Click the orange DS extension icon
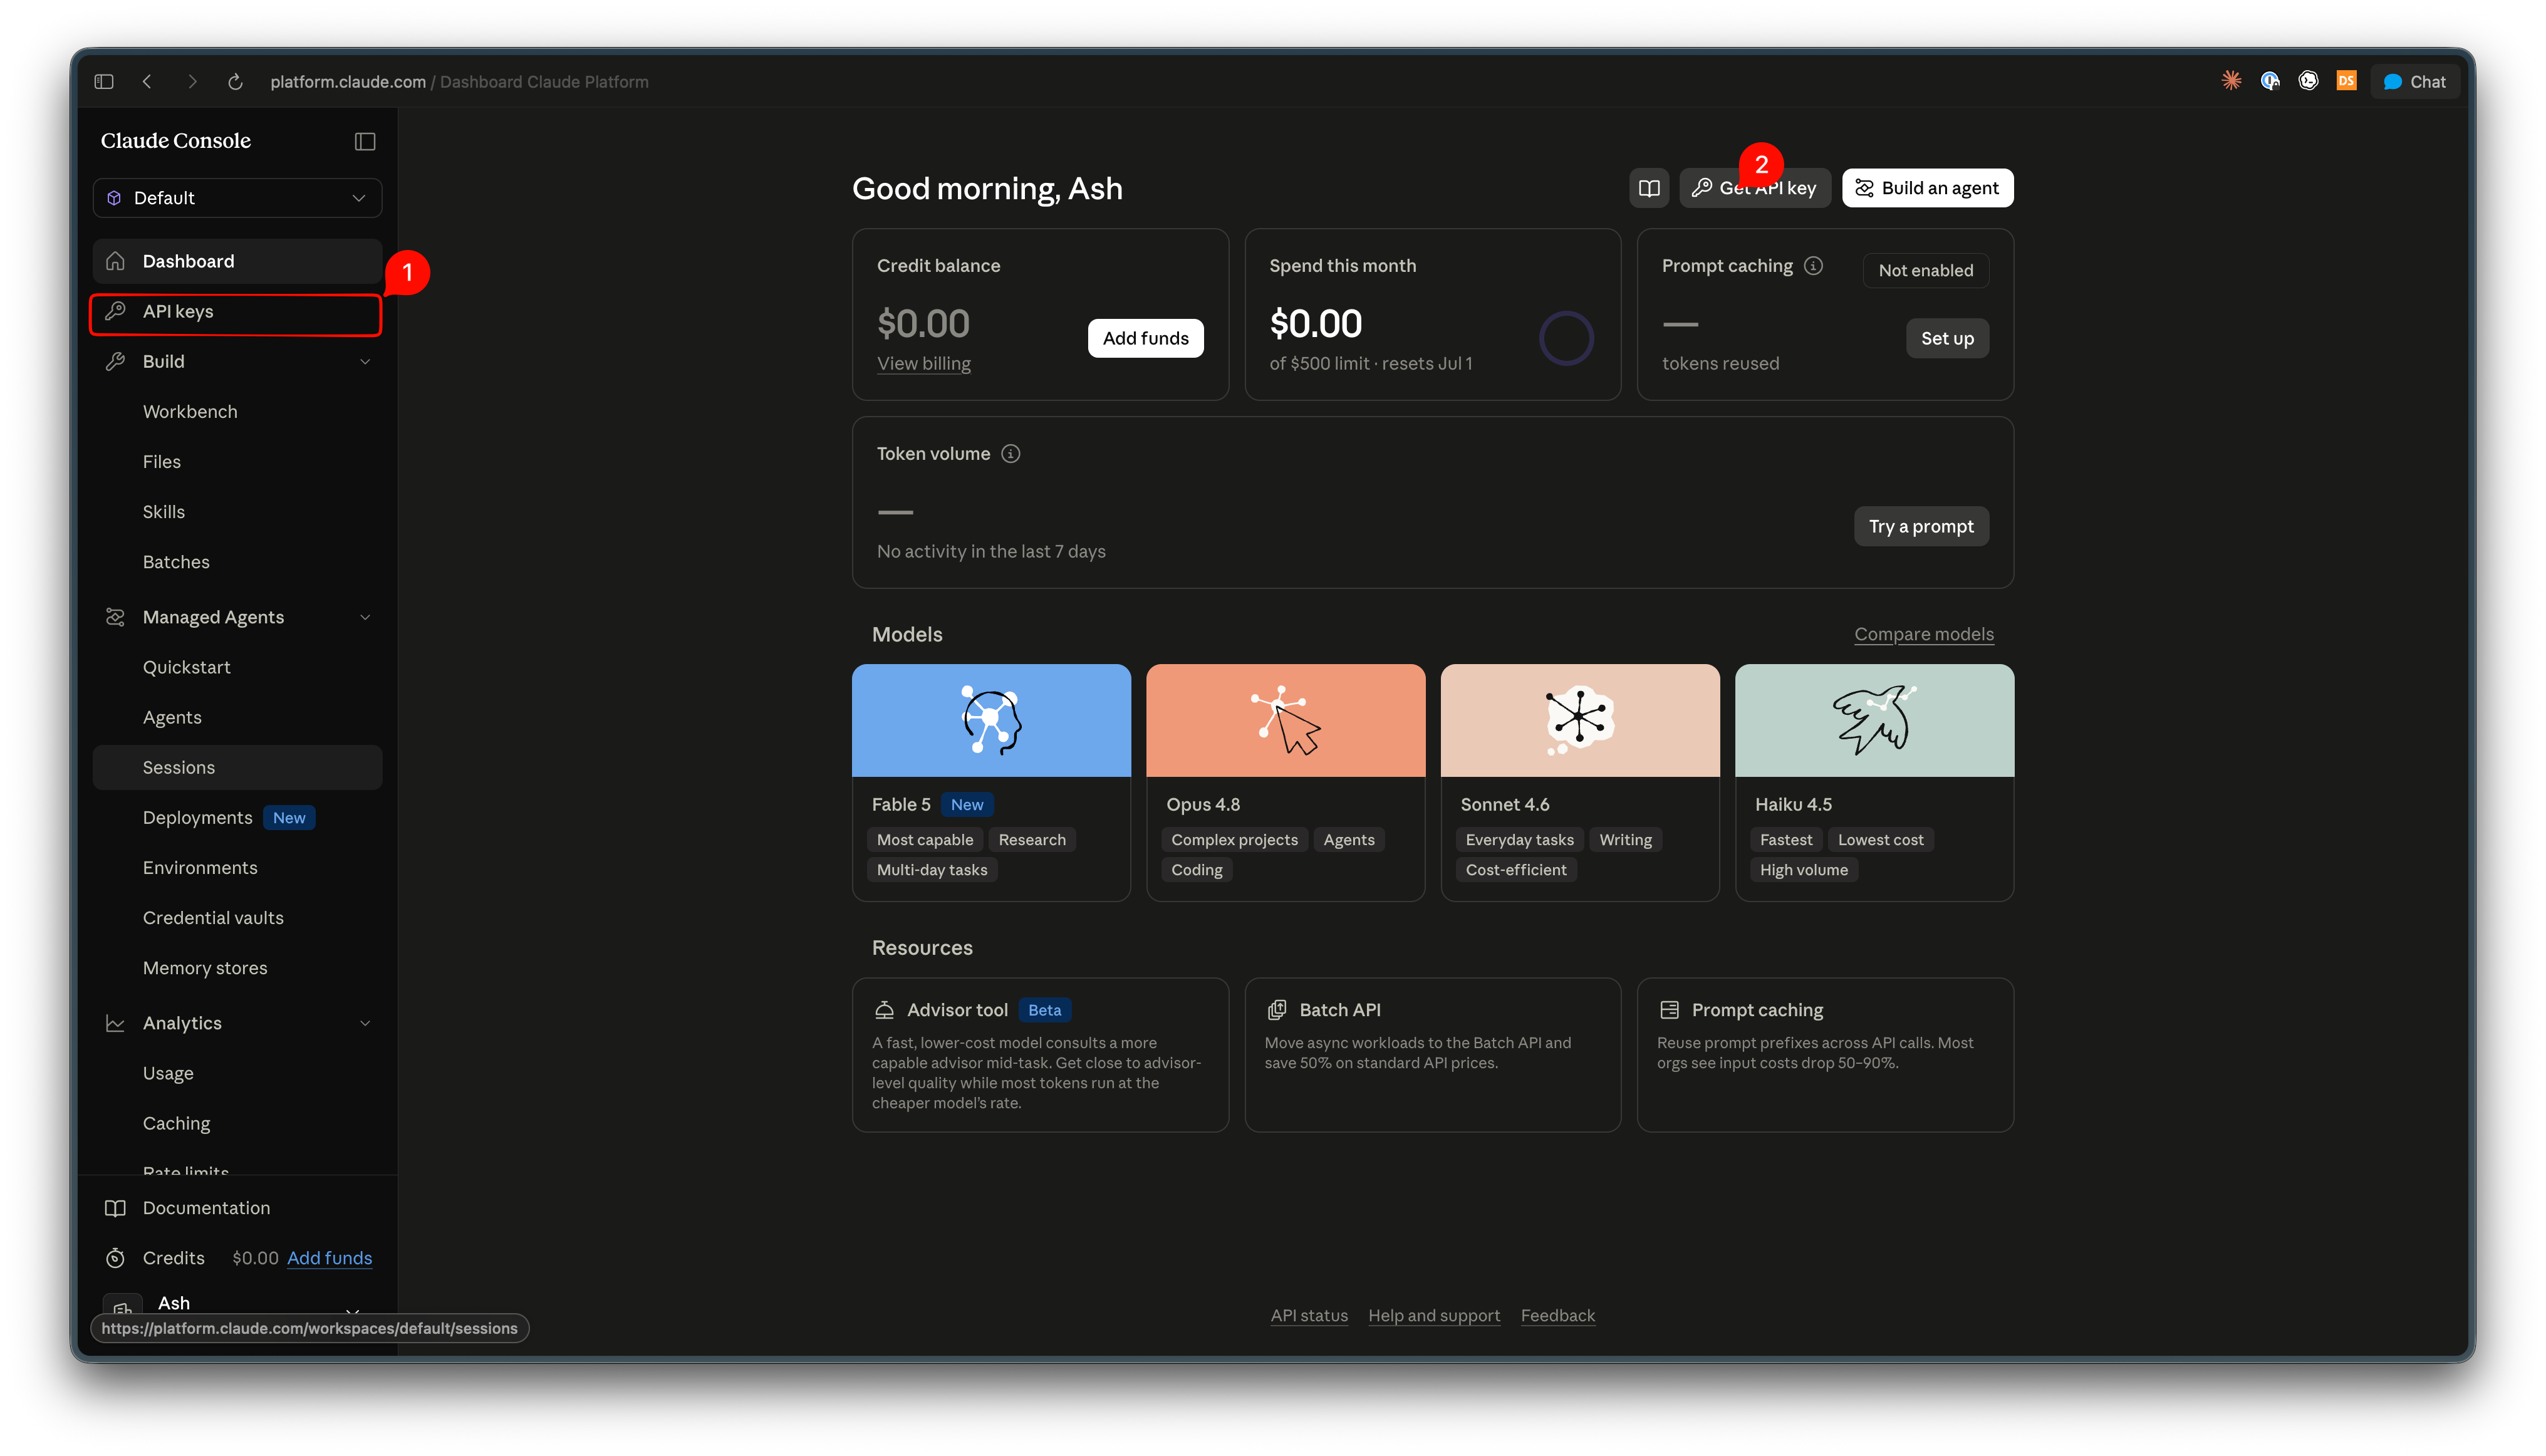Viewport: 2546px width, 1456px height. (2346, 81)
